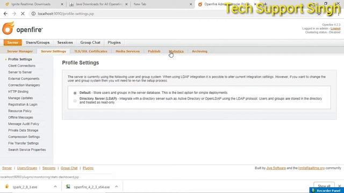The width and height of the screenshot is (344, 193).
Task: Switch to Ignite Realtime Downloads browser tab
Action: pyautogui.click(x=31, y=4)
